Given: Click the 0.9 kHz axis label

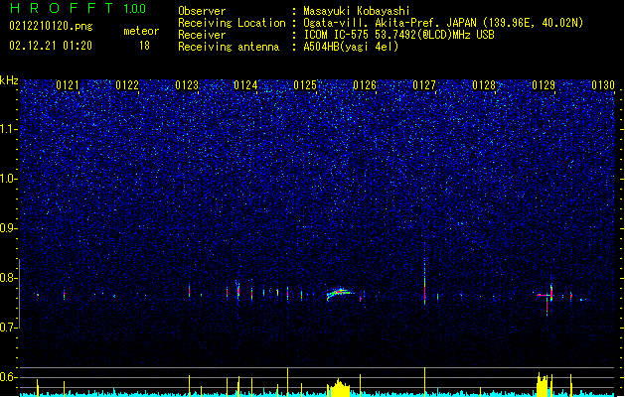Looking at the screenshot, I should point(9,228).
